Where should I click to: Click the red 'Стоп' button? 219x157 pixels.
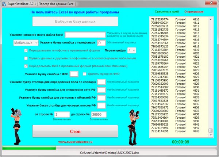click(x=75, y=131)
